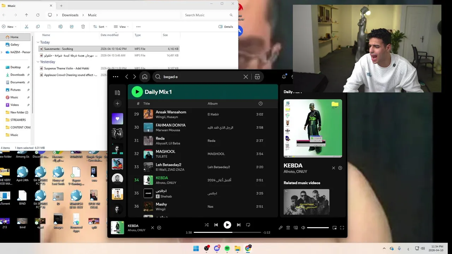Add KEBDA to playlist from player bar
This screenshot has height=254, width=452.
pos(159,228)
